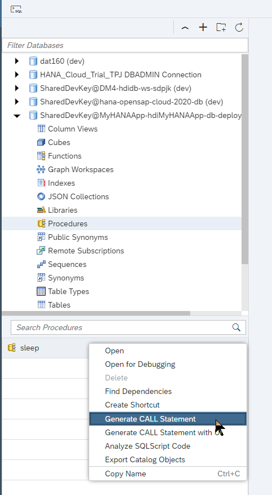
Task: Refresh the database list
Action: [x=239, y=28]
